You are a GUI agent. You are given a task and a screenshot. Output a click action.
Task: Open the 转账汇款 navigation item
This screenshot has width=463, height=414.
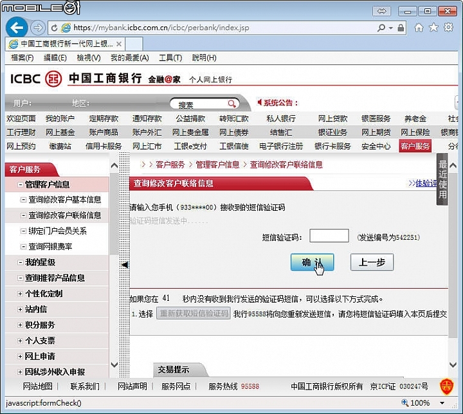(234, 119)
